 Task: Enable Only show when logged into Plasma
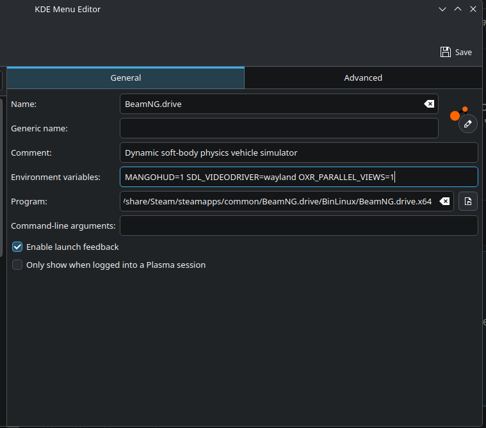[17, 265]
